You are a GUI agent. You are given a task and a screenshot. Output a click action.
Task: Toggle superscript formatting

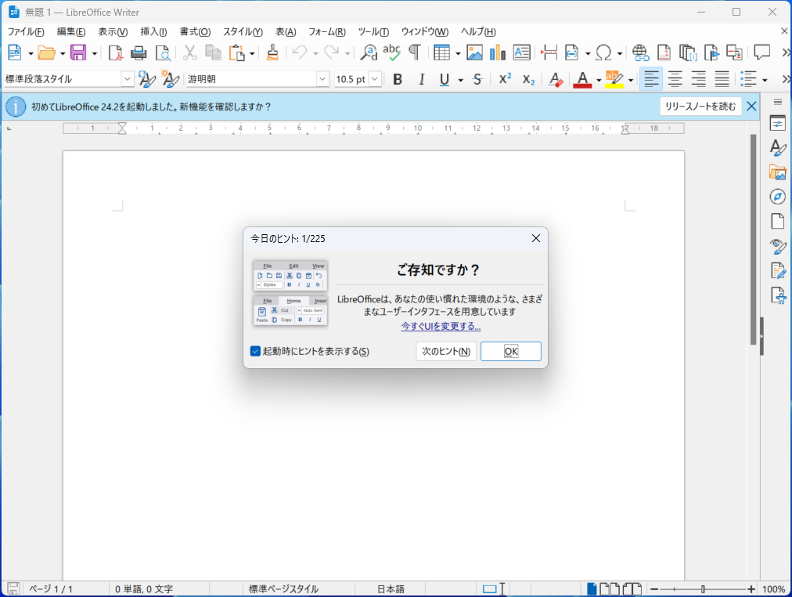(504, 79)
